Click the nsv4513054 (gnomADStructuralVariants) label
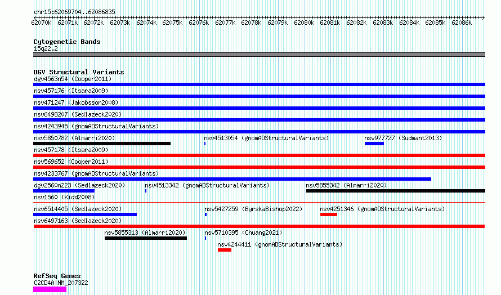This screenshot has height=295, width=501. [x=266, y=138]
